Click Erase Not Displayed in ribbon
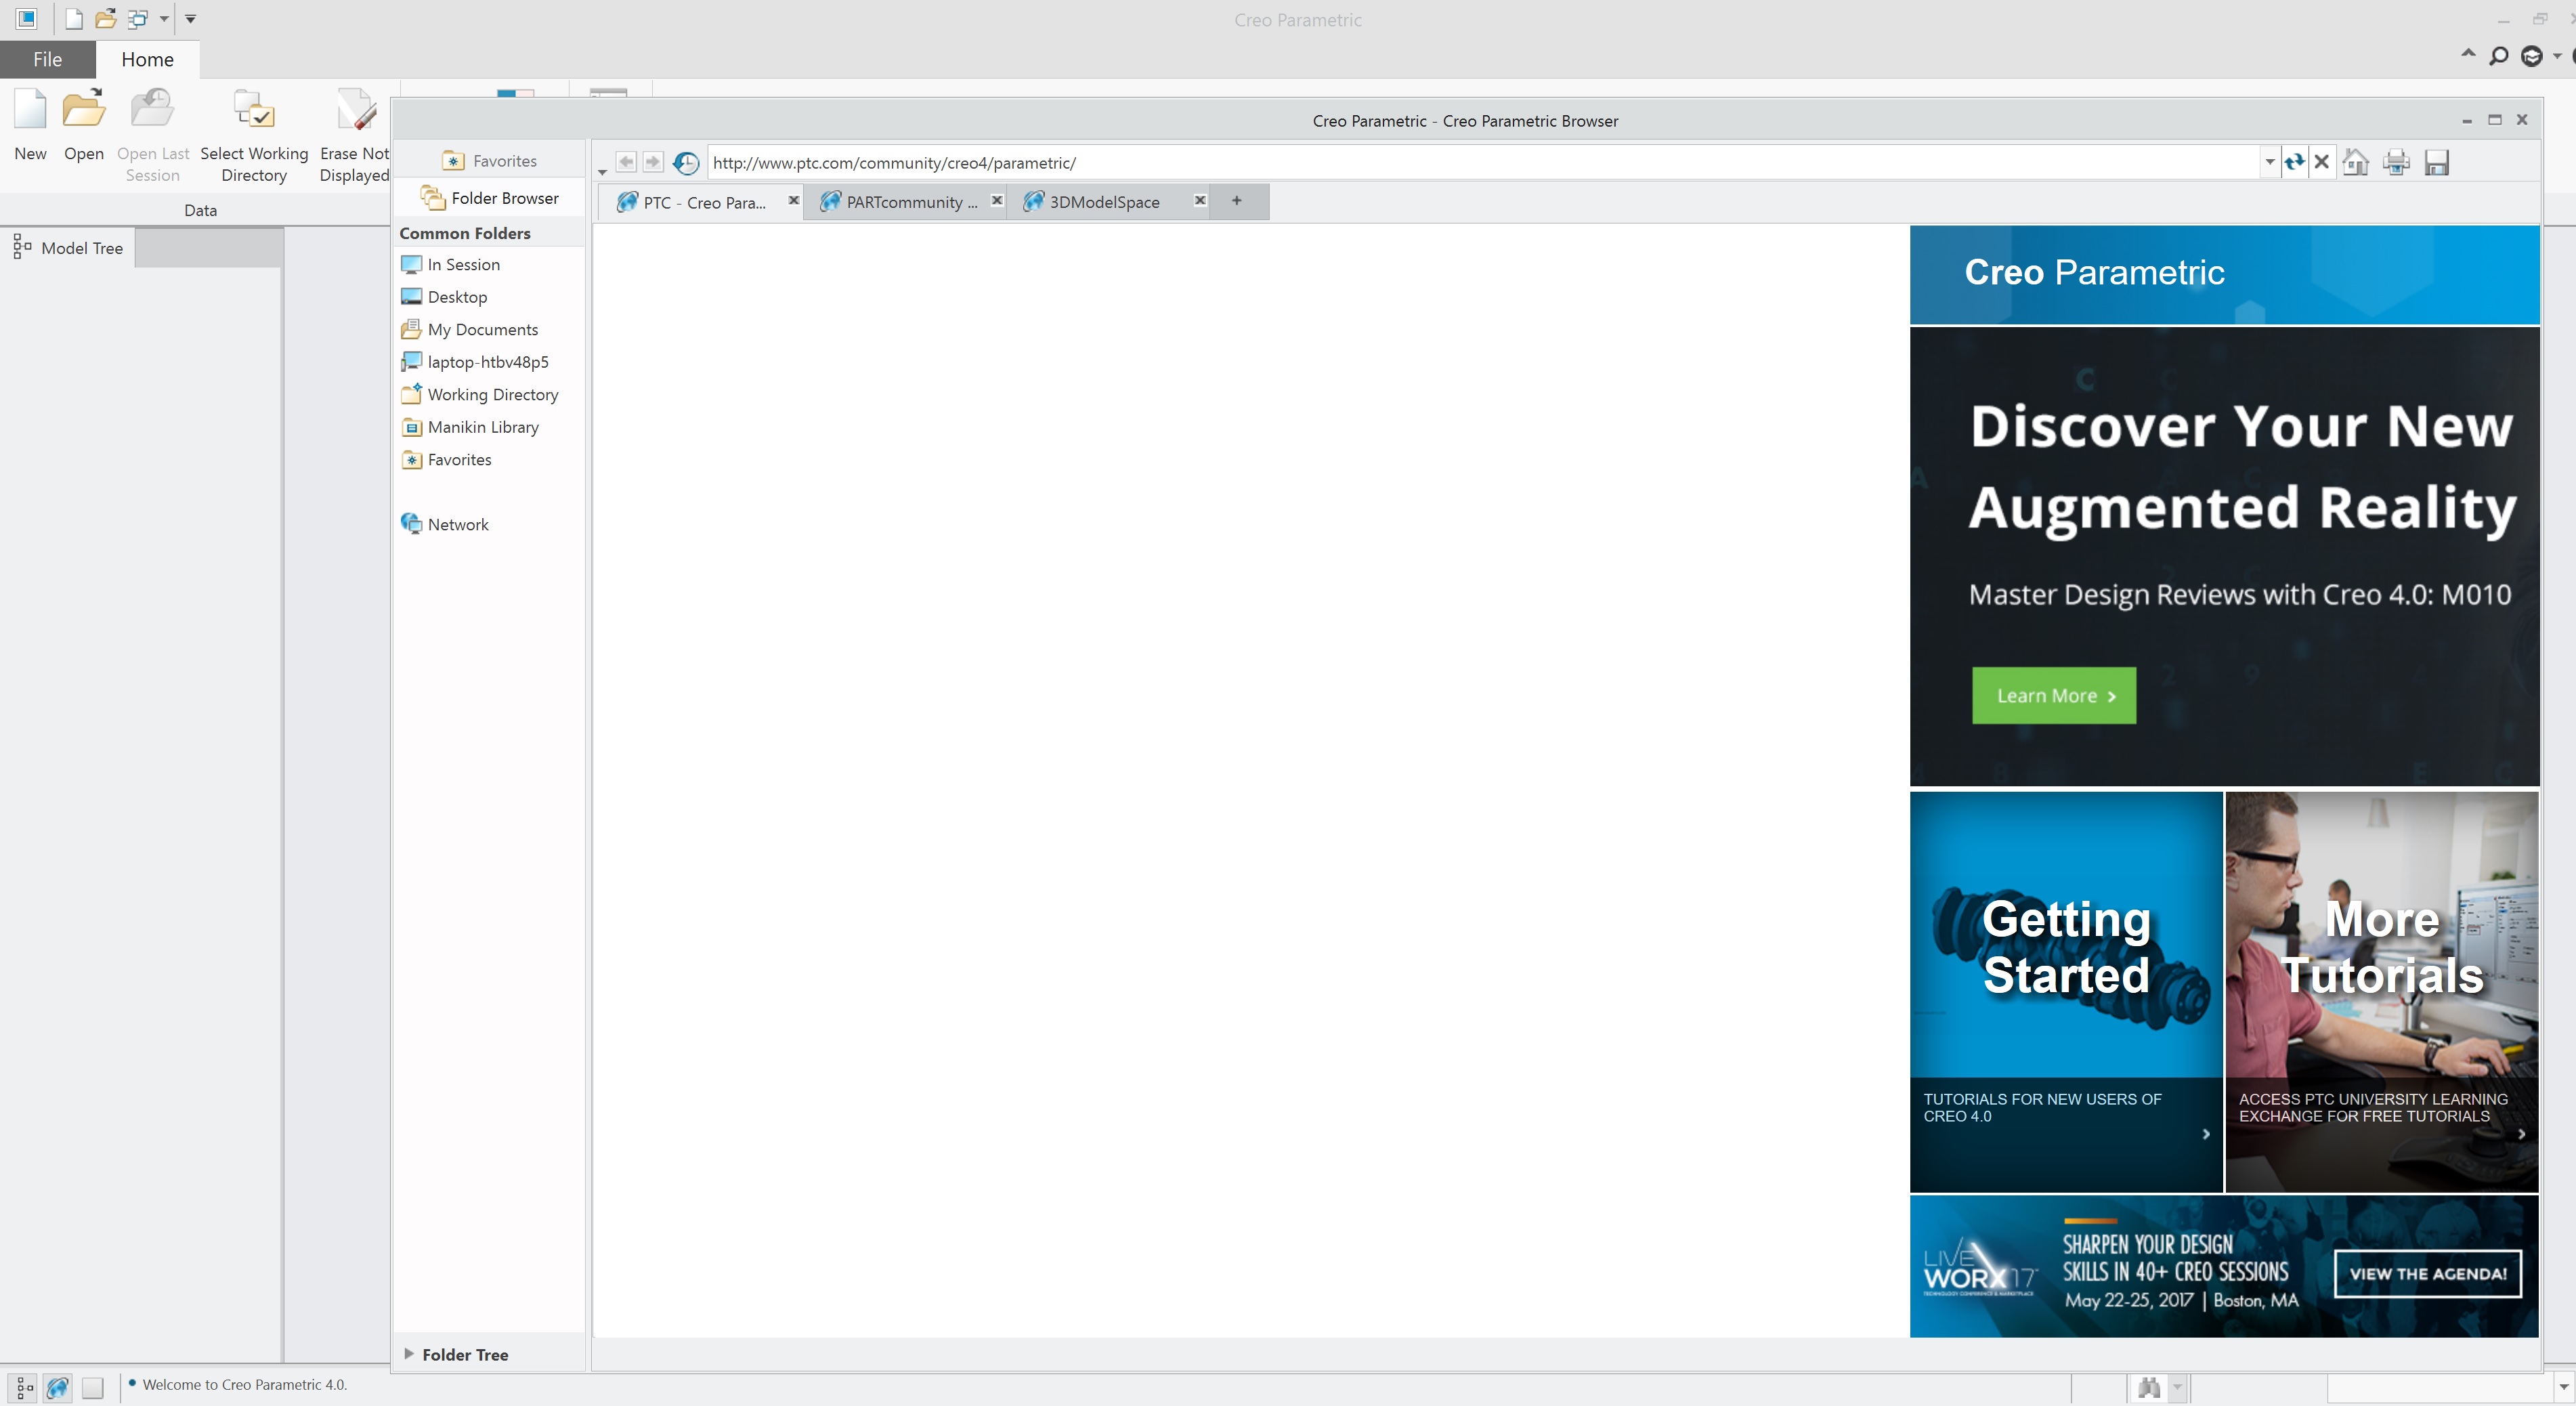This screenshot has width=2576, height=1406. point(354,112)
